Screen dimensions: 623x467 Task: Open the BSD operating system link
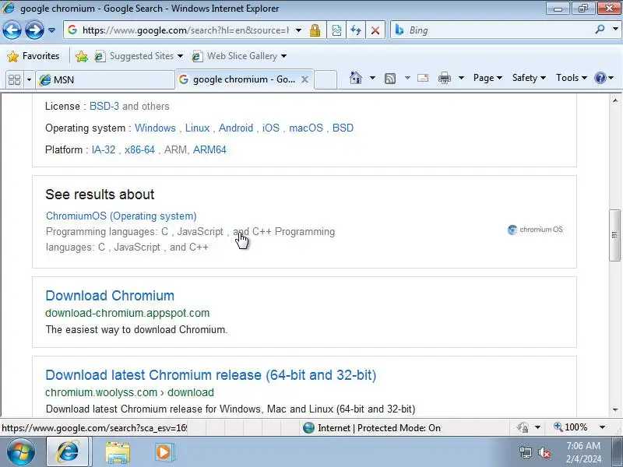click(x=343, y=128)
